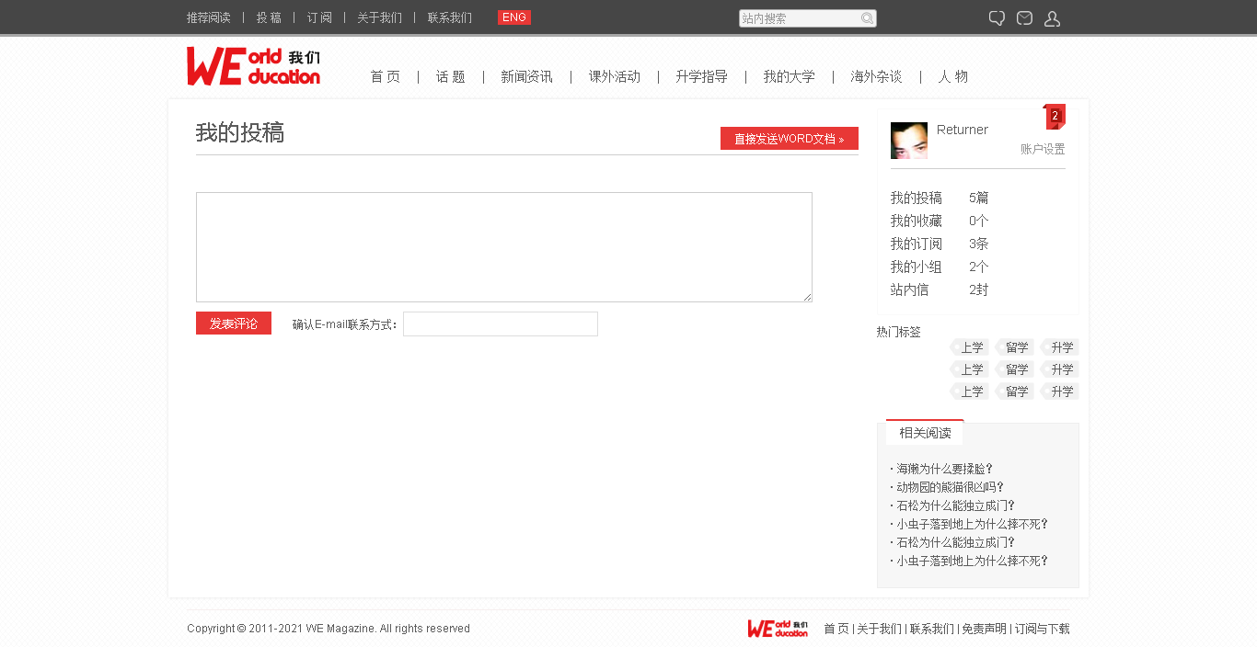Click 直接发送WORD文档 button
This screenshot has height=647, width=1257.
[789, 139]
